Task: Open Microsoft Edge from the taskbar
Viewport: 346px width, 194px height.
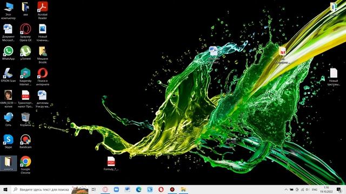Action: click(x=138, y=189)
